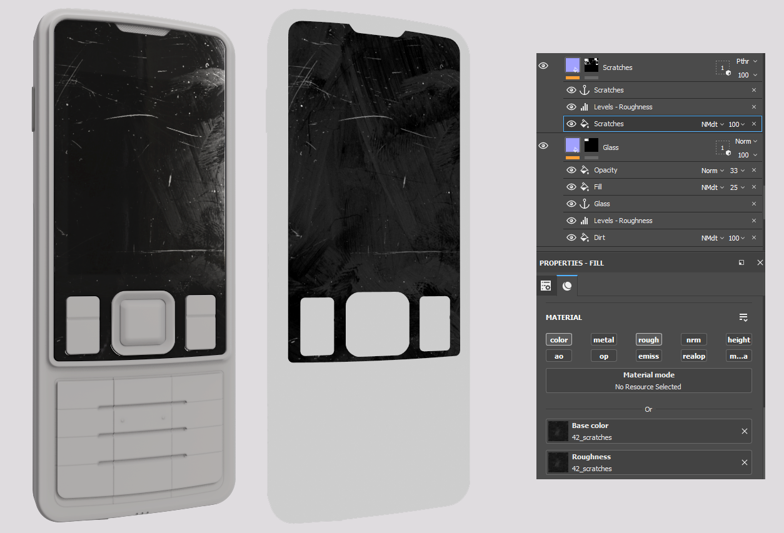Toggle the rough channel button
Screen dimensions: 784x533
click(x=649, y=340)
